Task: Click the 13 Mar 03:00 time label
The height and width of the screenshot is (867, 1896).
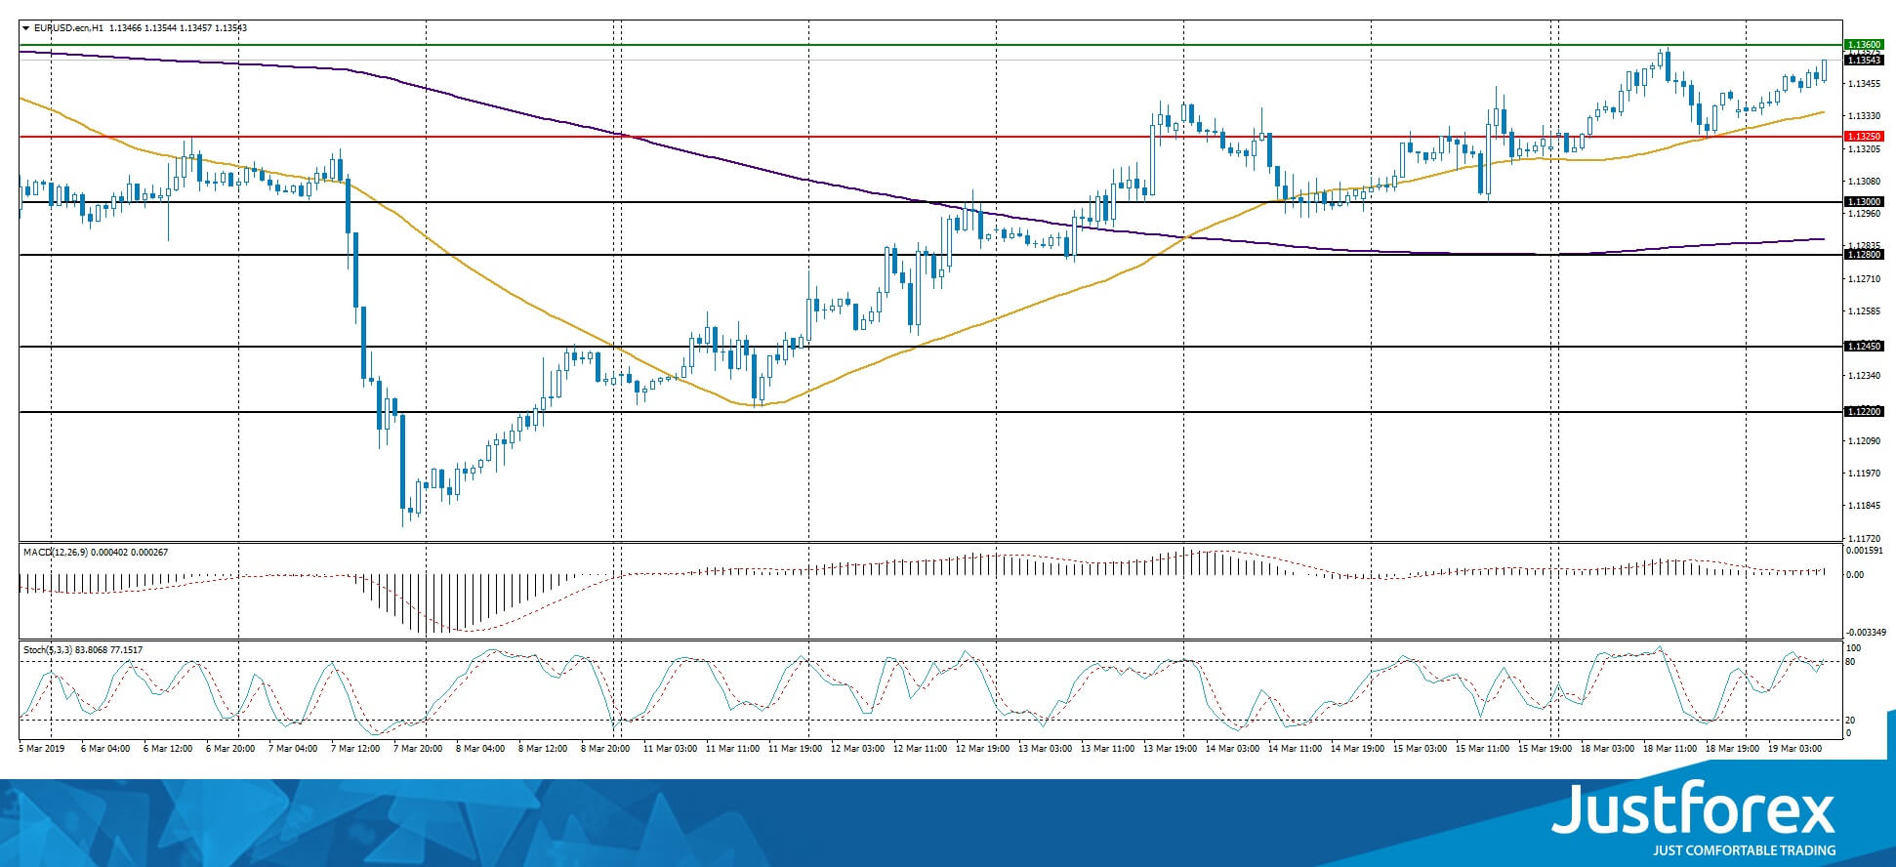Action: (x=1046, y=749)
